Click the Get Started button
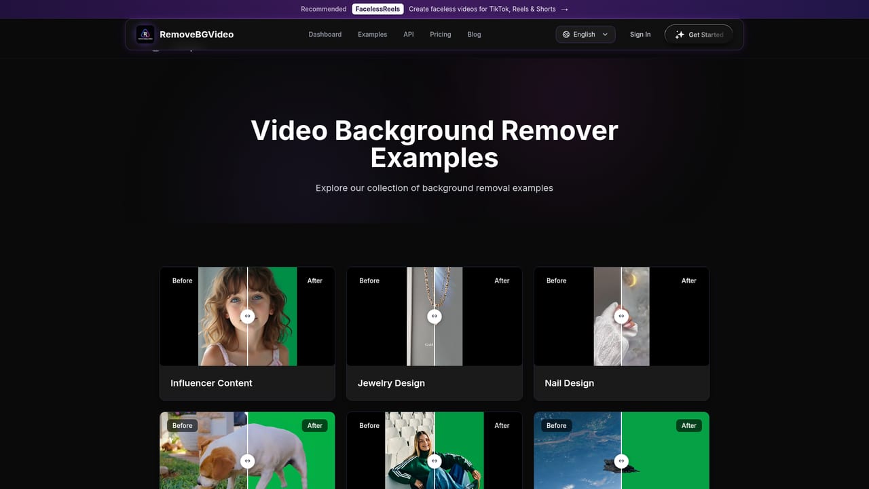This screenshot has height=489, width=869. [x=699, y=35]
